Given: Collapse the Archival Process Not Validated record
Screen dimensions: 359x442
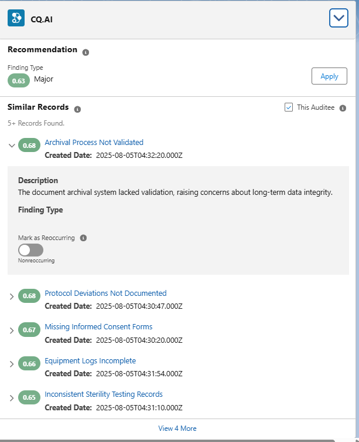Looking at the screenshot, I should (12, 145).
